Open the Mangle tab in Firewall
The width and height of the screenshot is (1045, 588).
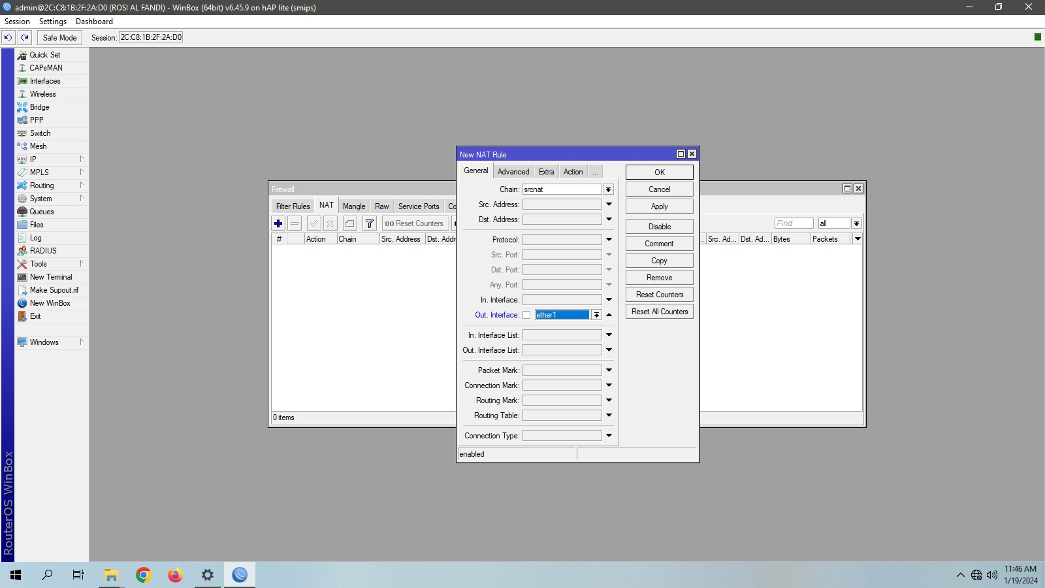(354, 206)
